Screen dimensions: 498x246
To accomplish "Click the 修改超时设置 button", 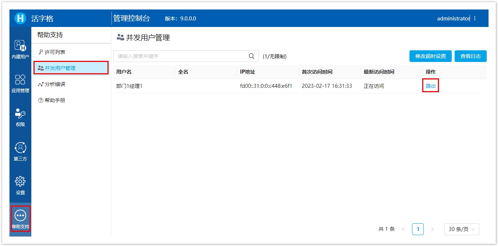I will 430,56.
